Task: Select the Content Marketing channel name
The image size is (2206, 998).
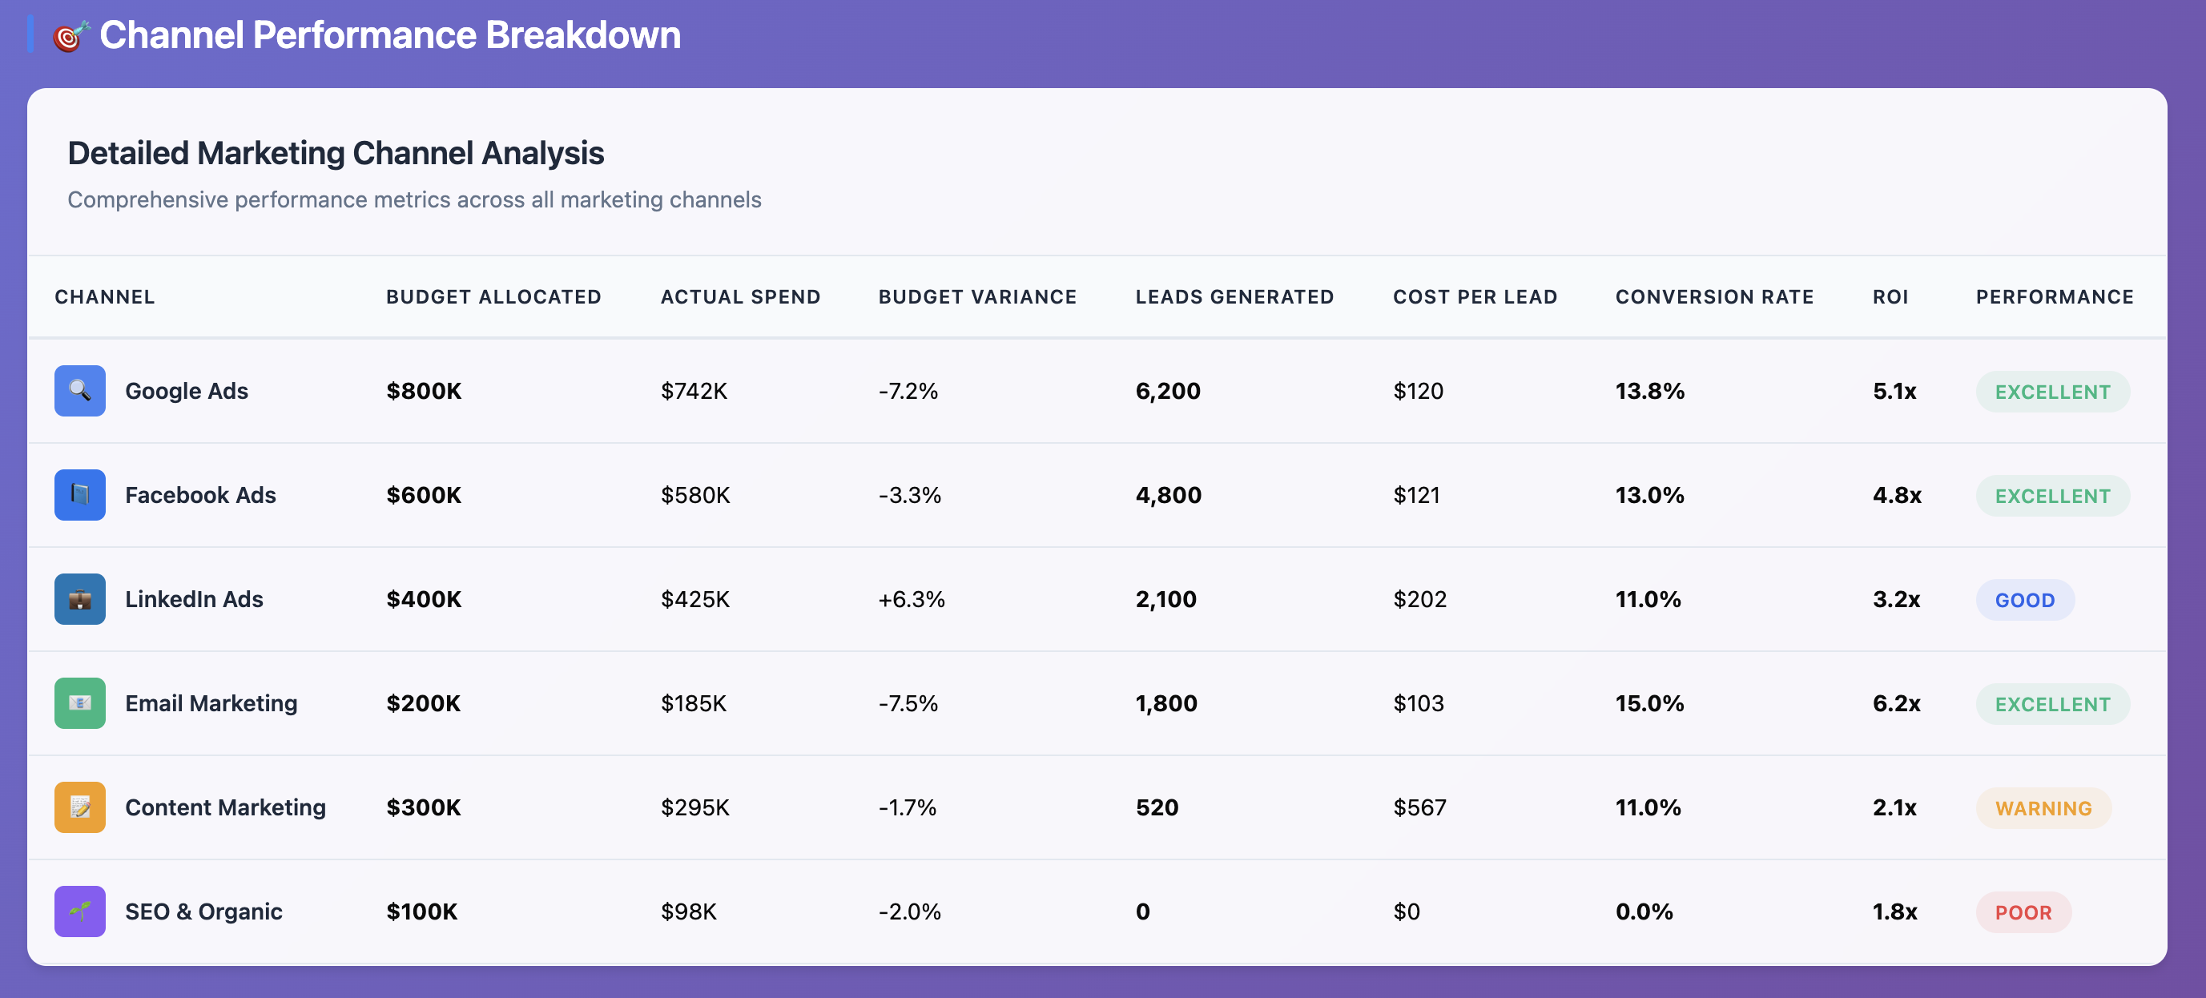Action: click(225, 807)
